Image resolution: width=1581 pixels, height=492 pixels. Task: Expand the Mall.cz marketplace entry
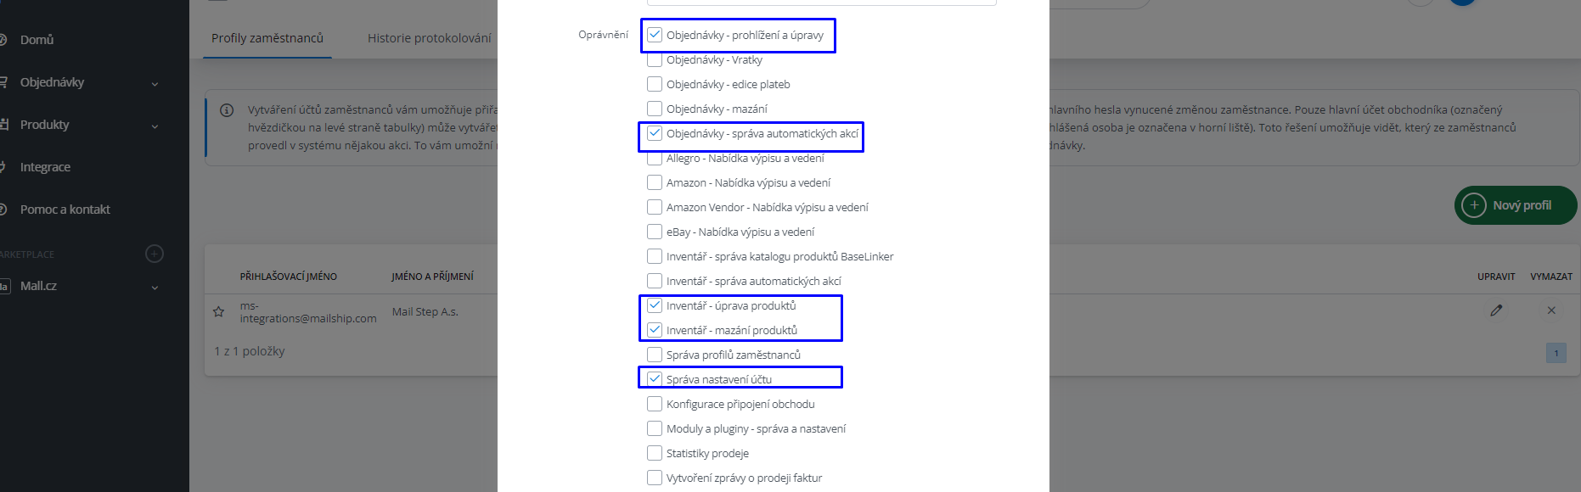click(x=155, y=287)
